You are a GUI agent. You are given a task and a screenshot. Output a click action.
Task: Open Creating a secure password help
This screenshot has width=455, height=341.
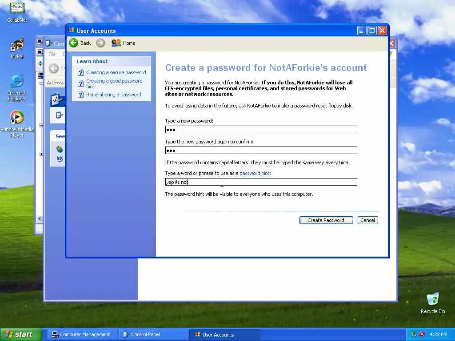pyautogui.click(x=116, y=72)
